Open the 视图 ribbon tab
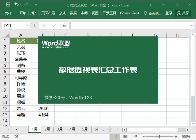 click(x=95, y=13)
